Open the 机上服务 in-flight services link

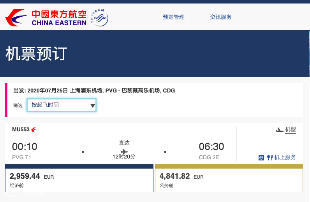(x=285, y=157)
